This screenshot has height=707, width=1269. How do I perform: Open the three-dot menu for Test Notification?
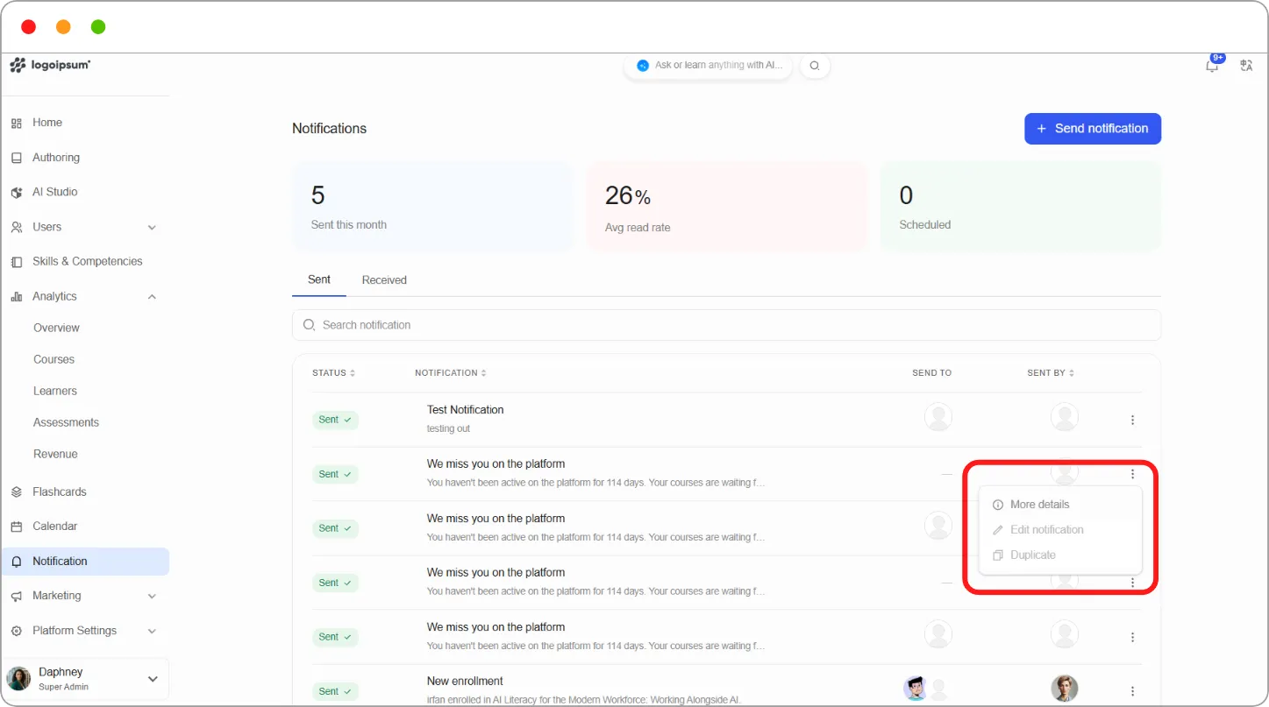[1132, 421]
